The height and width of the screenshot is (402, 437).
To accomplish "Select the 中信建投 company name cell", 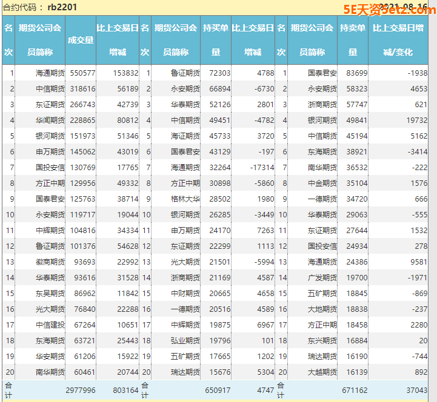I will tap(50, 325).
